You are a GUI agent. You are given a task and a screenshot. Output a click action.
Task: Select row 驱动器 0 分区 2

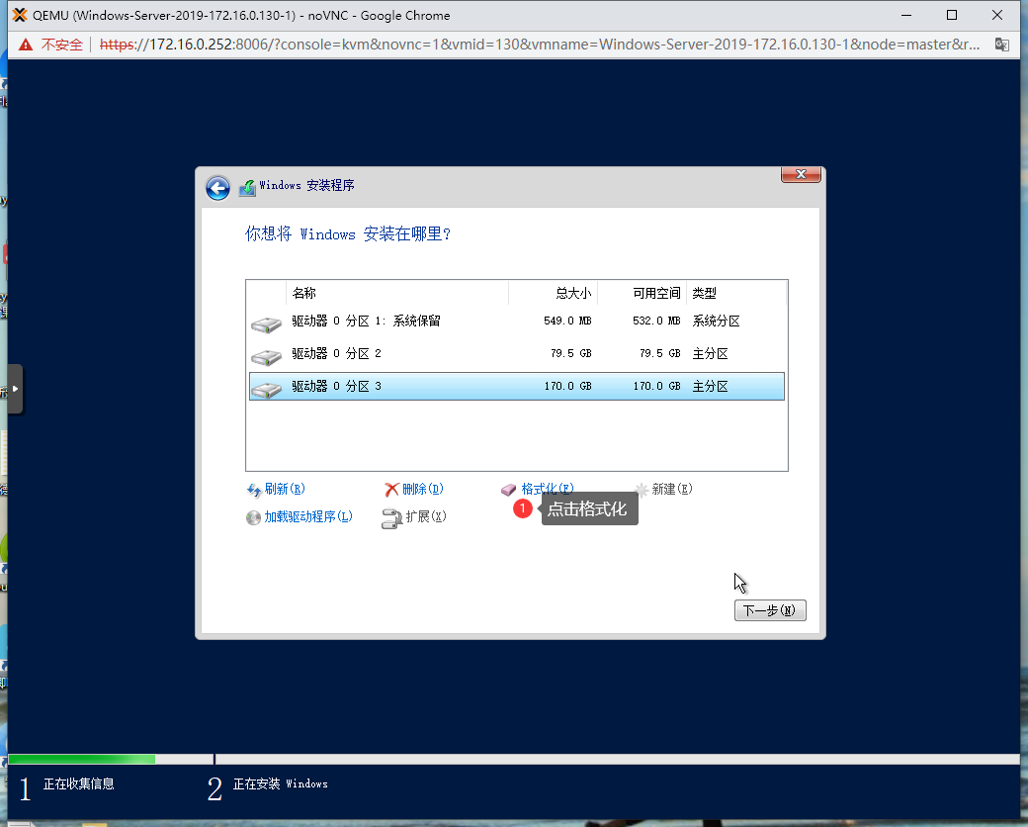tap(517, 354)
